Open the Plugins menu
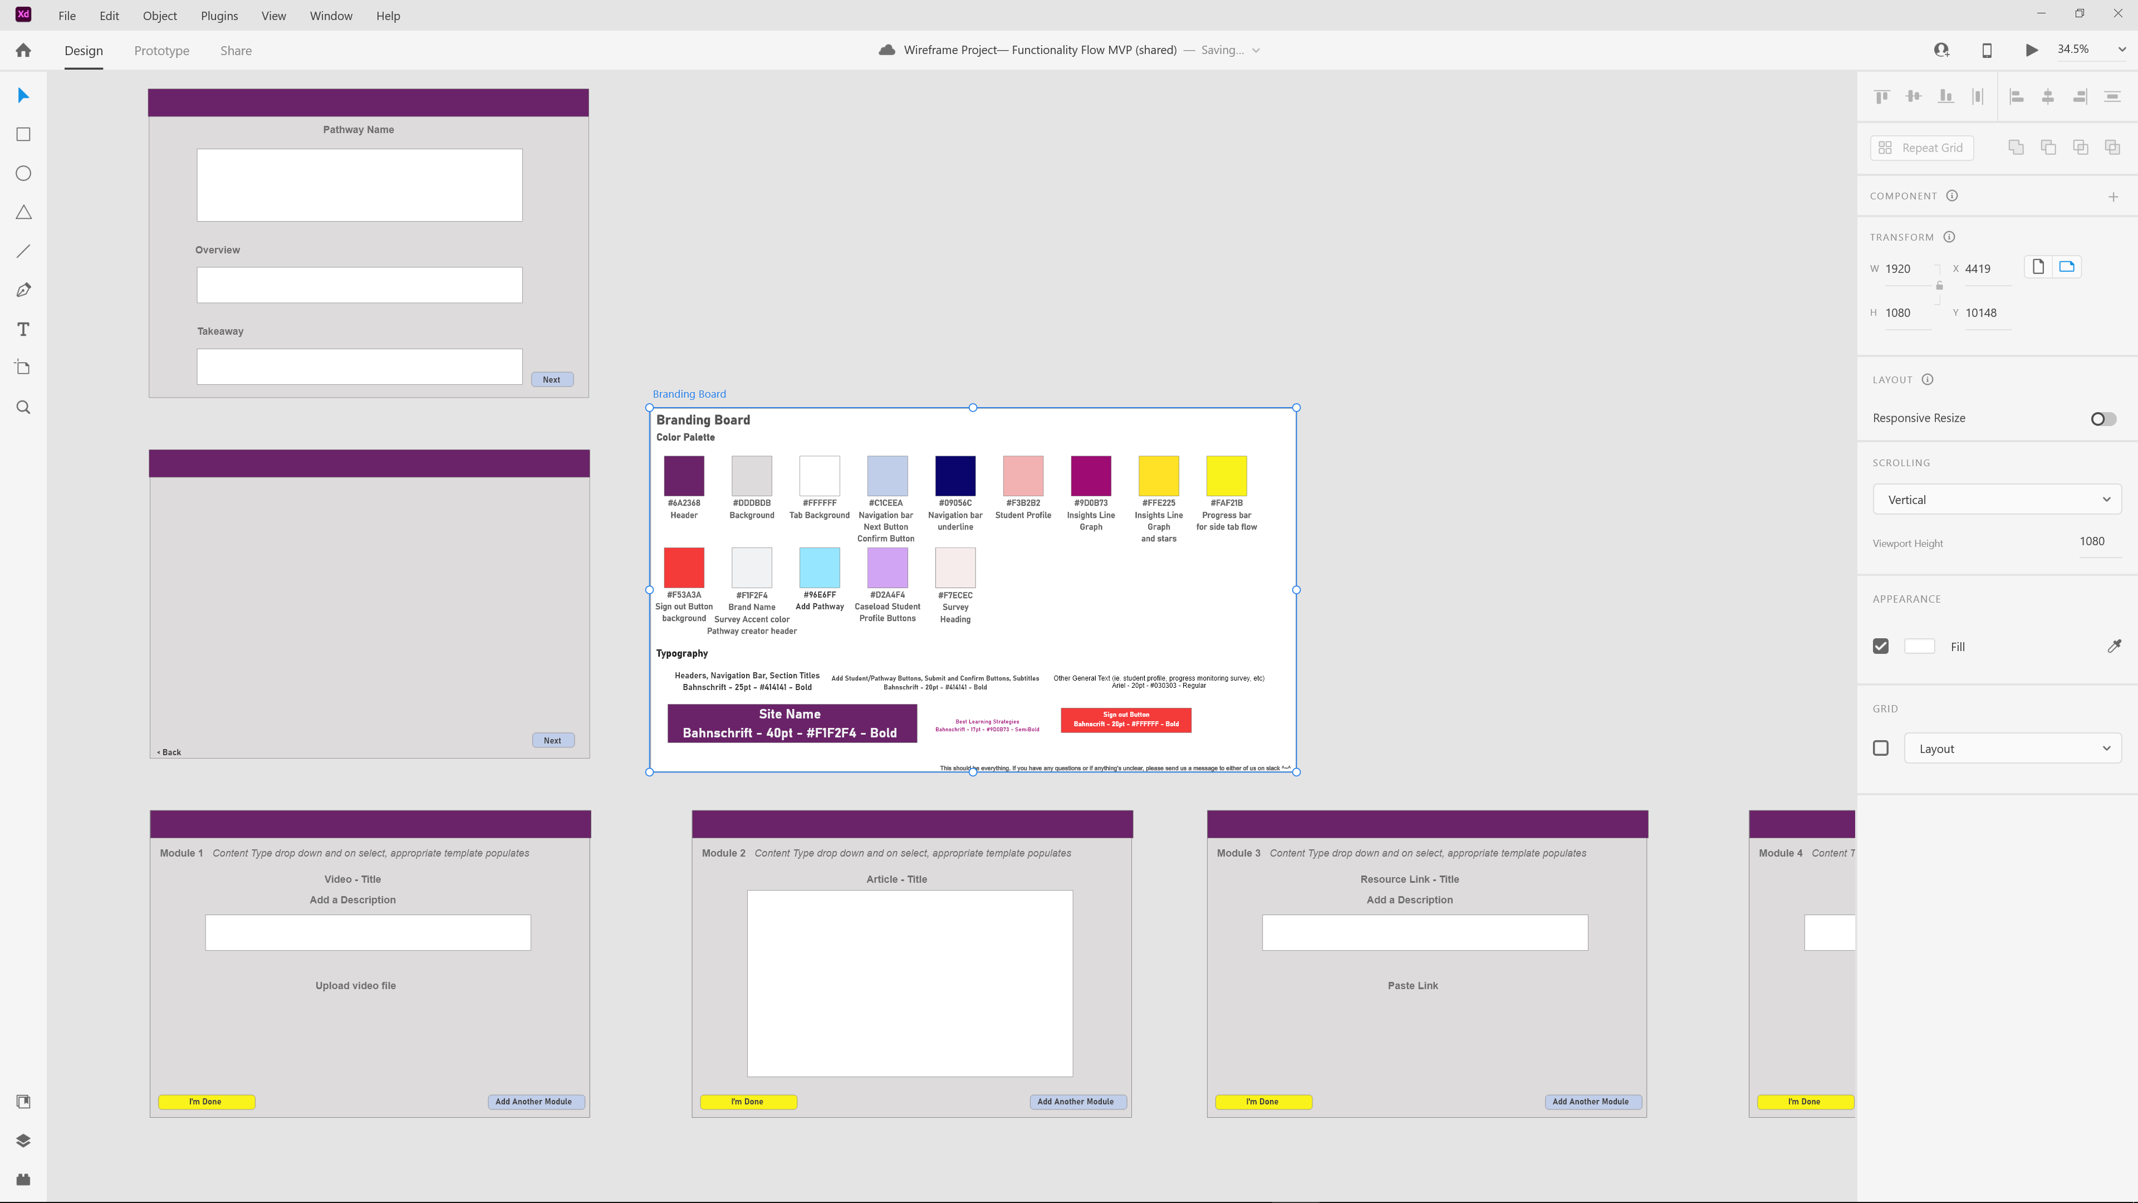2138x1203 pixels. pos(219,16)
